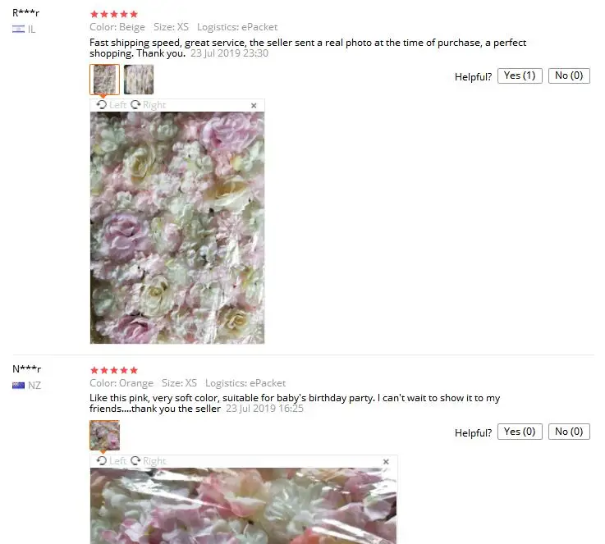Click the five-star rating of R***r's review
The height and width of the screenshot is (544, 605).
click(x=114, y=14)
